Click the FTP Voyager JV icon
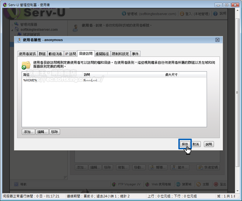This screenshot has height=201, width=242. click(114, 184)
